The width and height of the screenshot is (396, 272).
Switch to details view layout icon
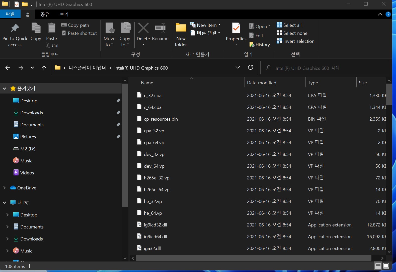pos(378,266)
